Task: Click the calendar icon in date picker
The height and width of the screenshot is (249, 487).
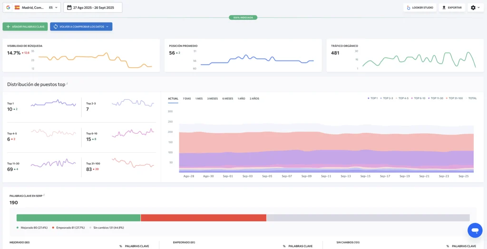Action: (69, 8)
